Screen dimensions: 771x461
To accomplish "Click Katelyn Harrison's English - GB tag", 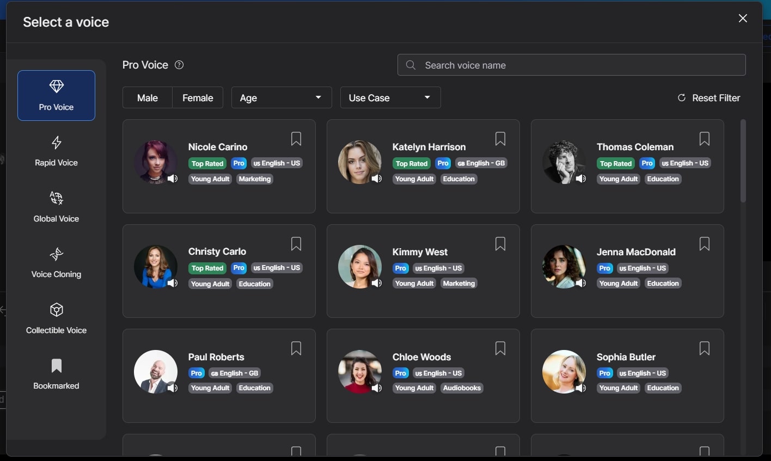I will [481, 163].
